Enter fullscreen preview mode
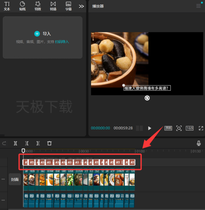Viewport: 205px width, 210px height. tap(201, 128)
